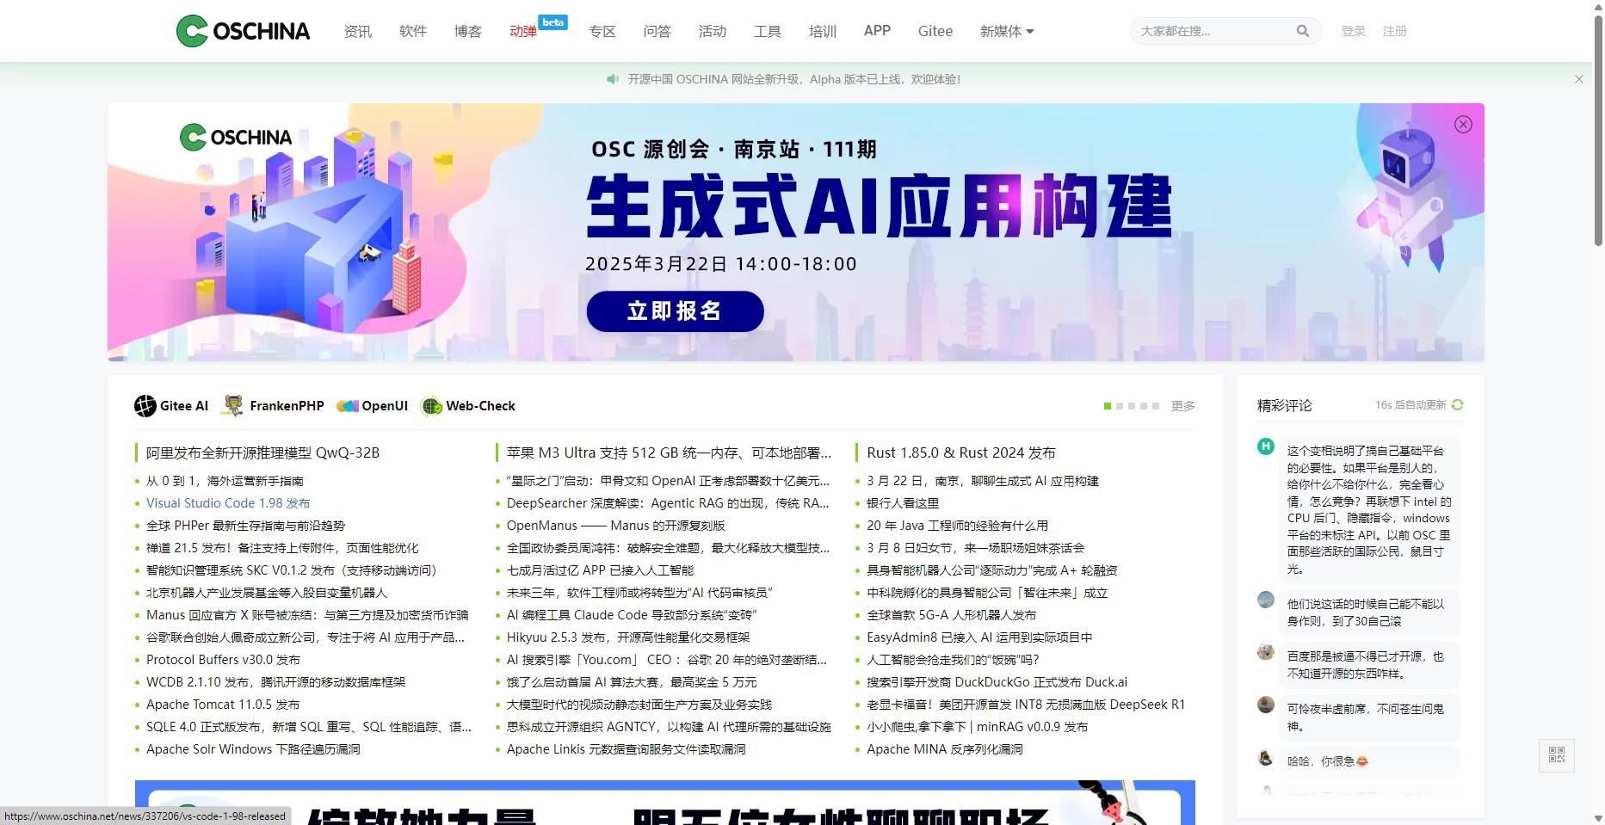Click the green H commenter avatar
This screenshot has height=825, width=1605.
1265,446
